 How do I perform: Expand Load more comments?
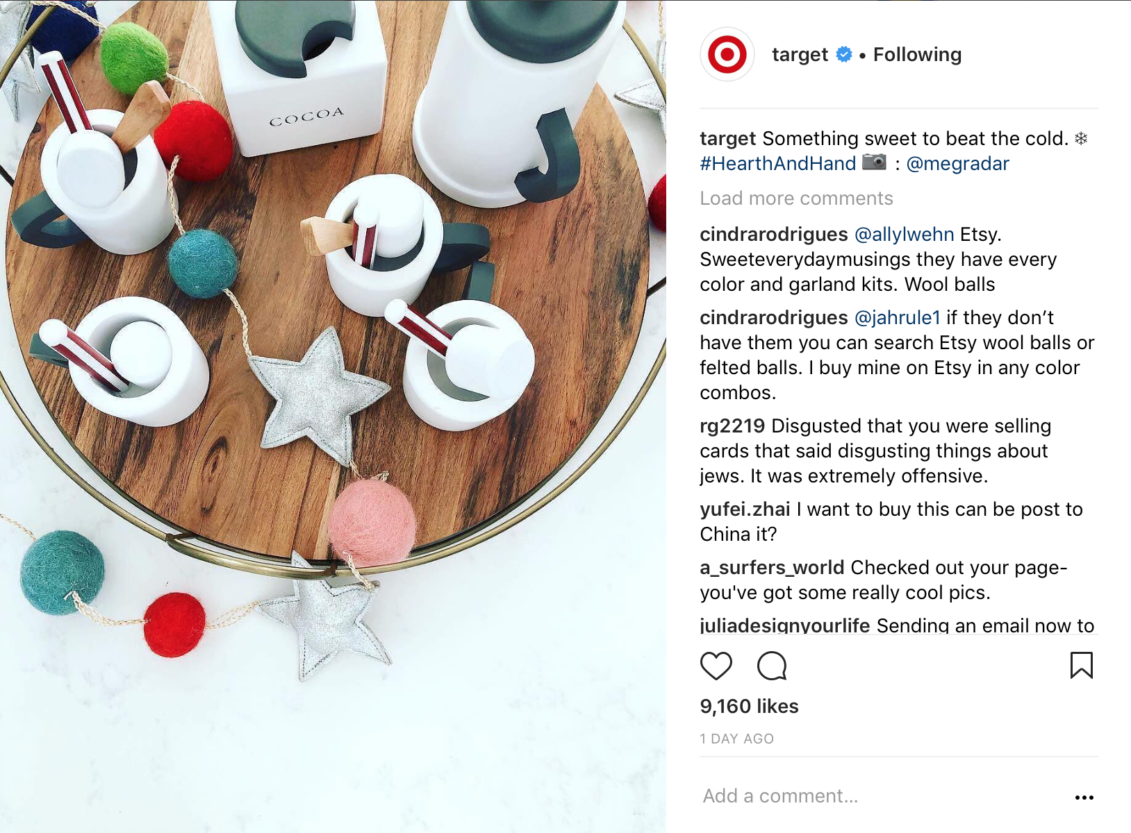[796, 199]
